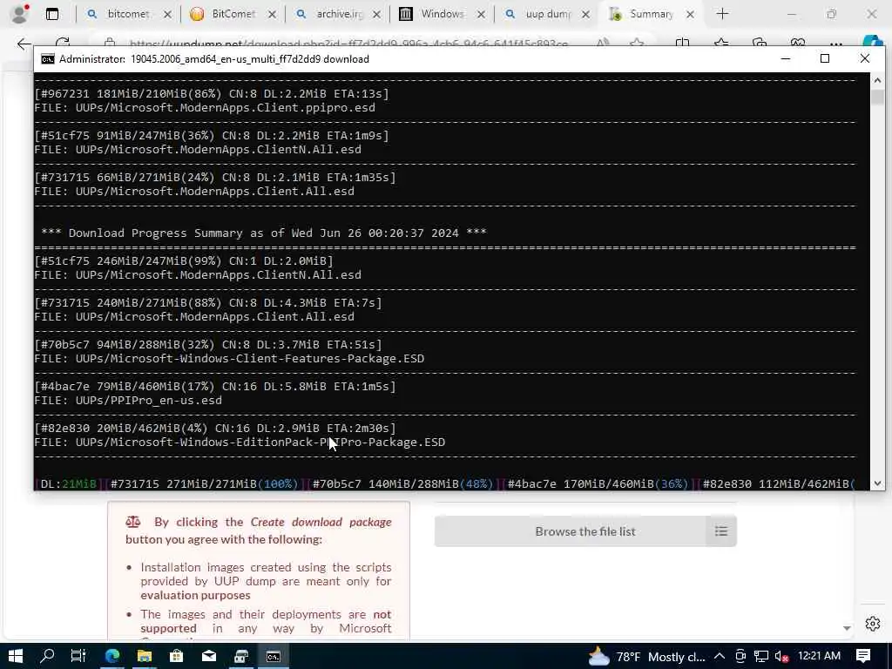892x669 pixels.
Task: Click the console vertical scrollbar thumb
Action: click(877, 97)
